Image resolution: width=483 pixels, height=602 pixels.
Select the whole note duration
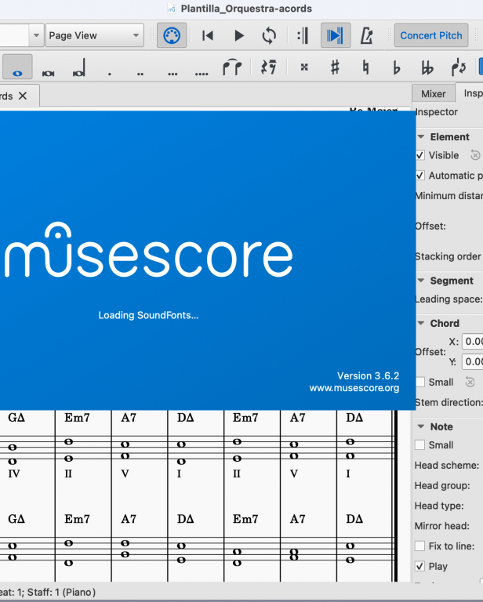17,67
